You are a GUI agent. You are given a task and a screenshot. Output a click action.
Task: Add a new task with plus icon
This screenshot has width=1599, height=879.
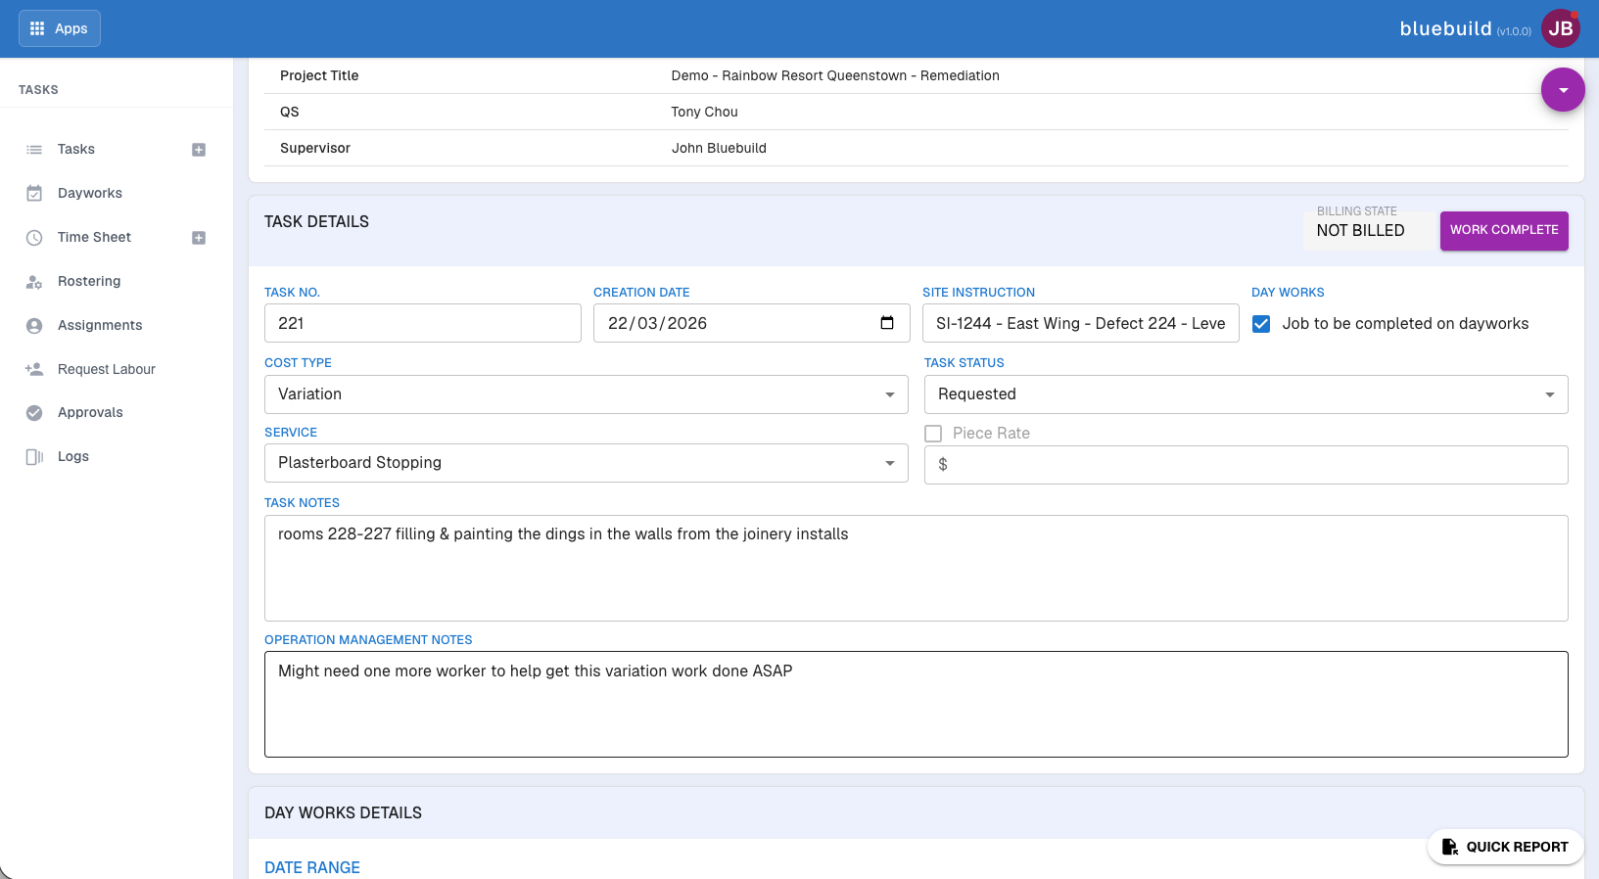click(x=199, y=150)
